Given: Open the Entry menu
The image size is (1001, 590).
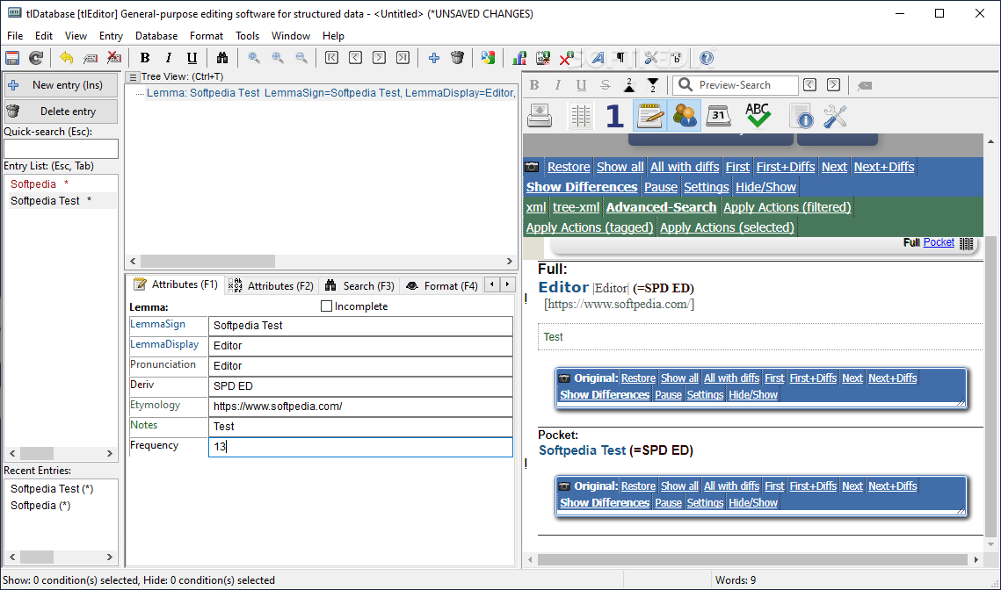Looking at the screenshot, I should (x=111, y=36).
